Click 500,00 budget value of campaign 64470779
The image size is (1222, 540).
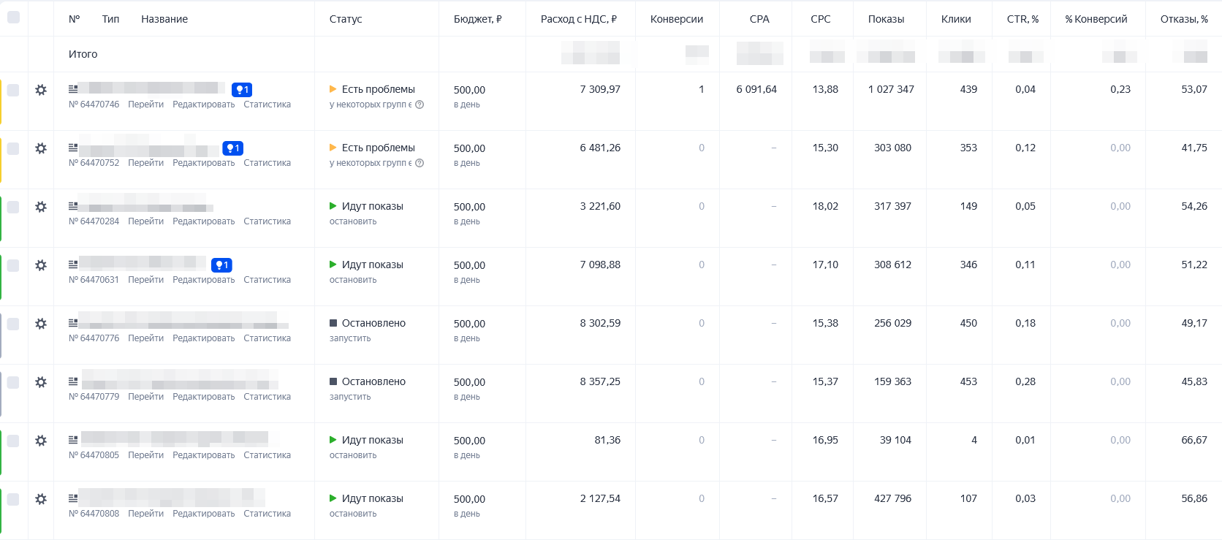[x=469, y=382]
